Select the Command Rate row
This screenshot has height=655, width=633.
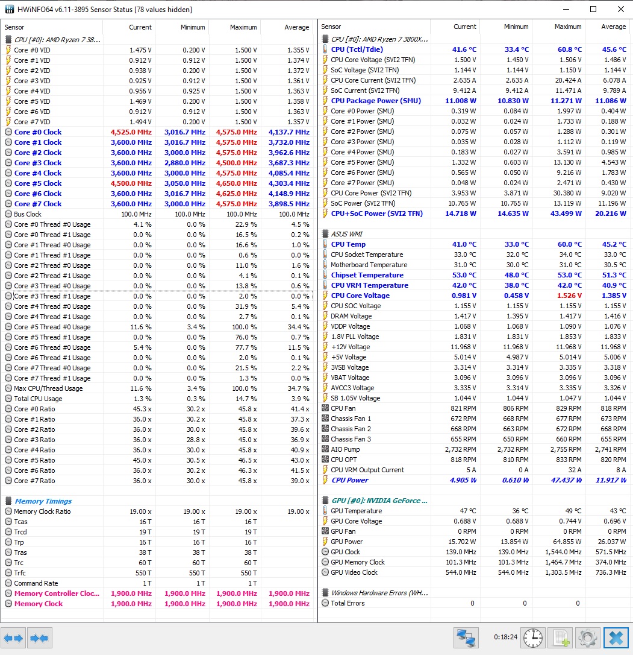tap(157, 583)
